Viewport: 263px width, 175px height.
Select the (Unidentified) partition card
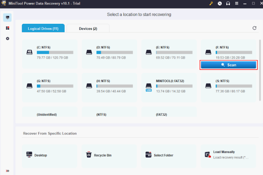pyautogui.click(x=50, y=112)
